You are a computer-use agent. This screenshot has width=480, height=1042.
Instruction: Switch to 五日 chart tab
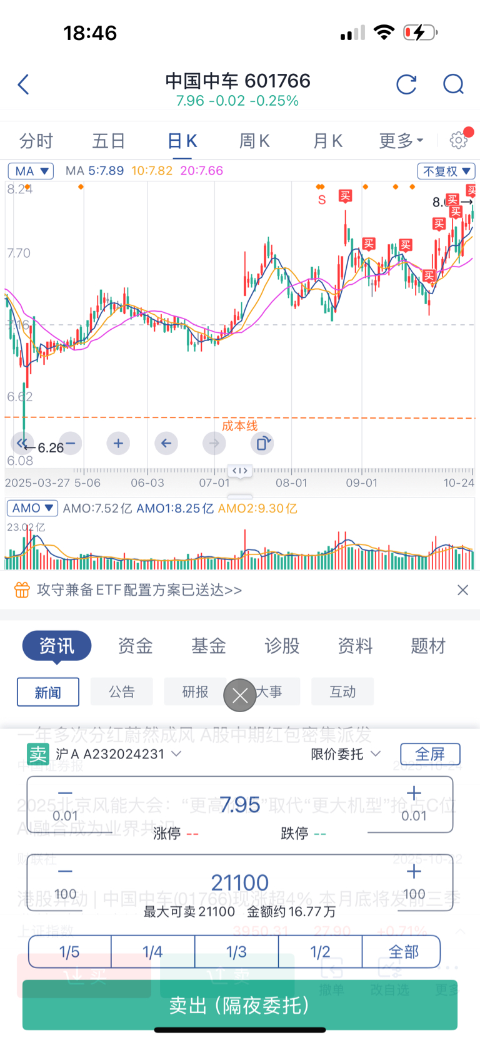[109, 141]
